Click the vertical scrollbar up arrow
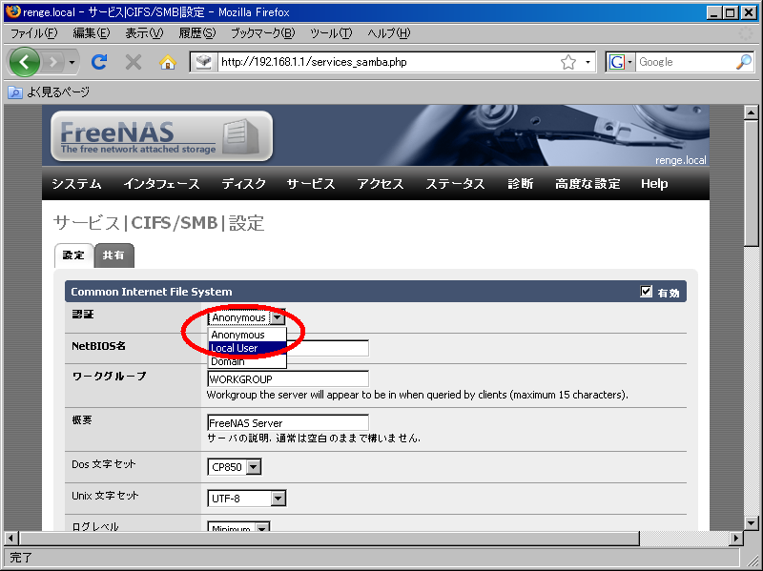 751,112
